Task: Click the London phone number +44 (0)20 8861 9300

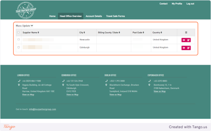Action: (32, 81)
